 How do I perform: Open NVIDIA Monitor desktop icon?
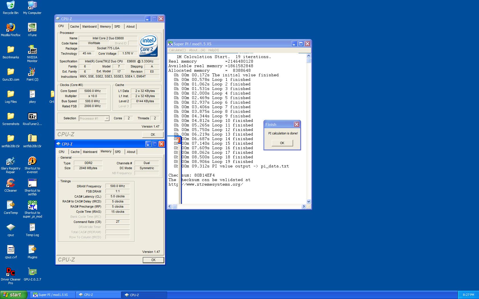coord(32,54)
